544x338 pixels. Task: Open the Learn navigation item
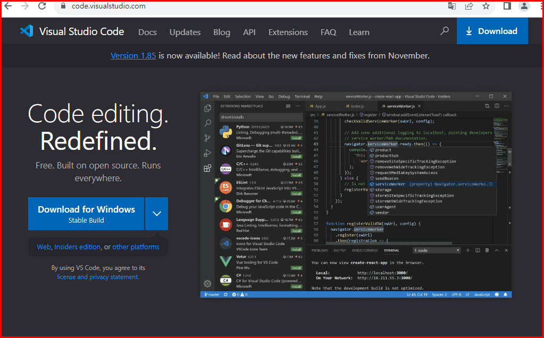(359, 32)
